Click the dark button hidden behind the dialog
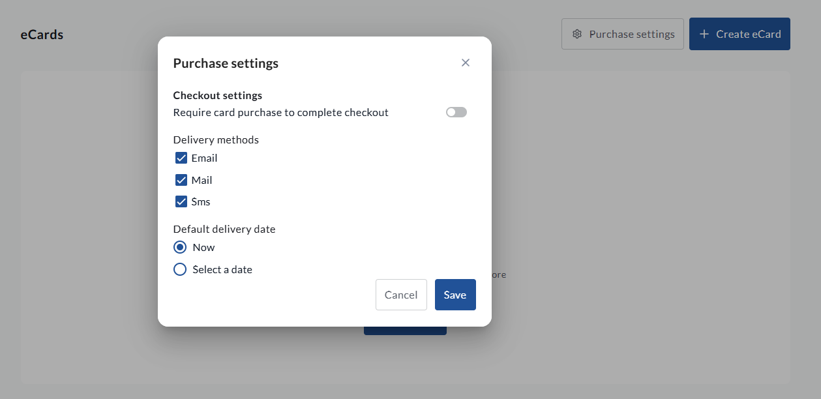Image resolution: width=821 pixels, height=399 pixels. click(405, 331)
